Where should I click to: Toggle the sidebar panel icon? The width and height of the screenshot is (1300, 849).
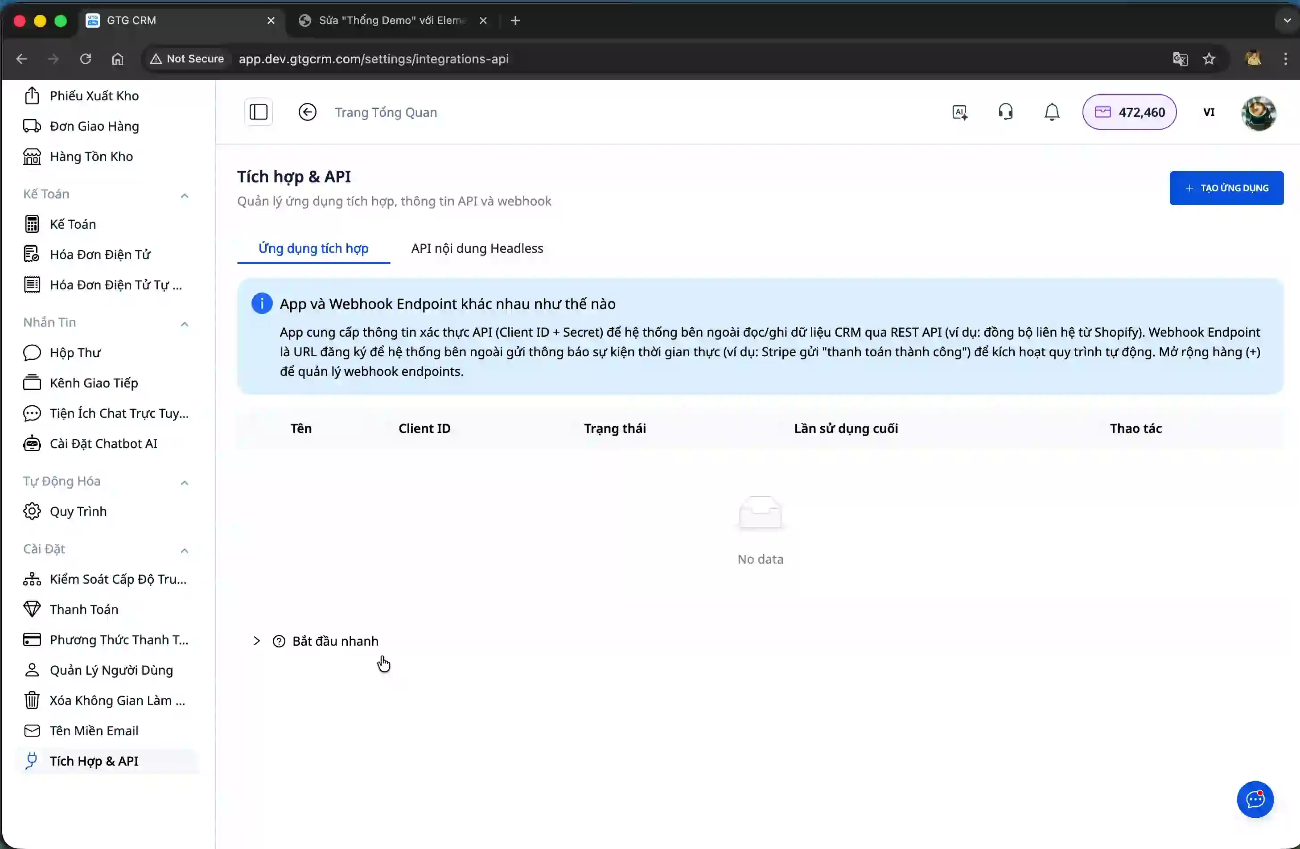click(x=259, y=112)
